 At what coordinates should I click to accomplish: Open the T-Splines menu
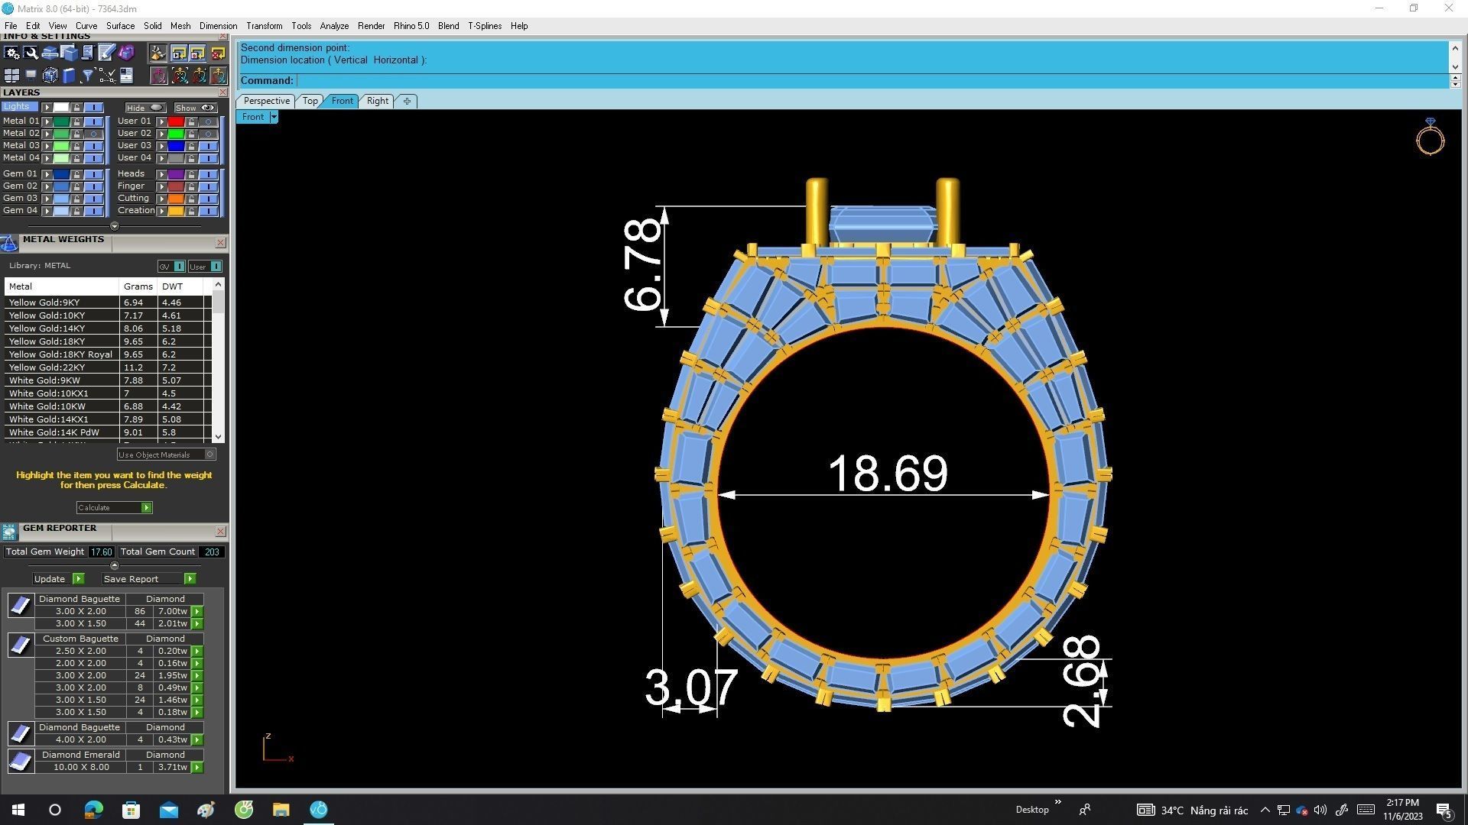pyautogui.click(x=484, y=25)
